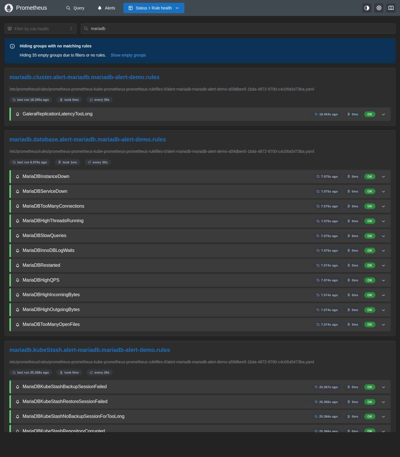
Task: Click the bell icon beside MariaDBHighOutgoingBytes
Action: tap(17, 310)
